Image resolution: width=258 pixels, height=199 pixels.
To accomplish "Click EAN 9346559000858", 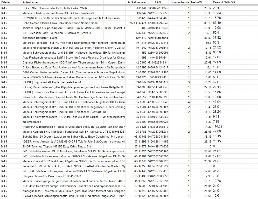I will pos(158,176).
